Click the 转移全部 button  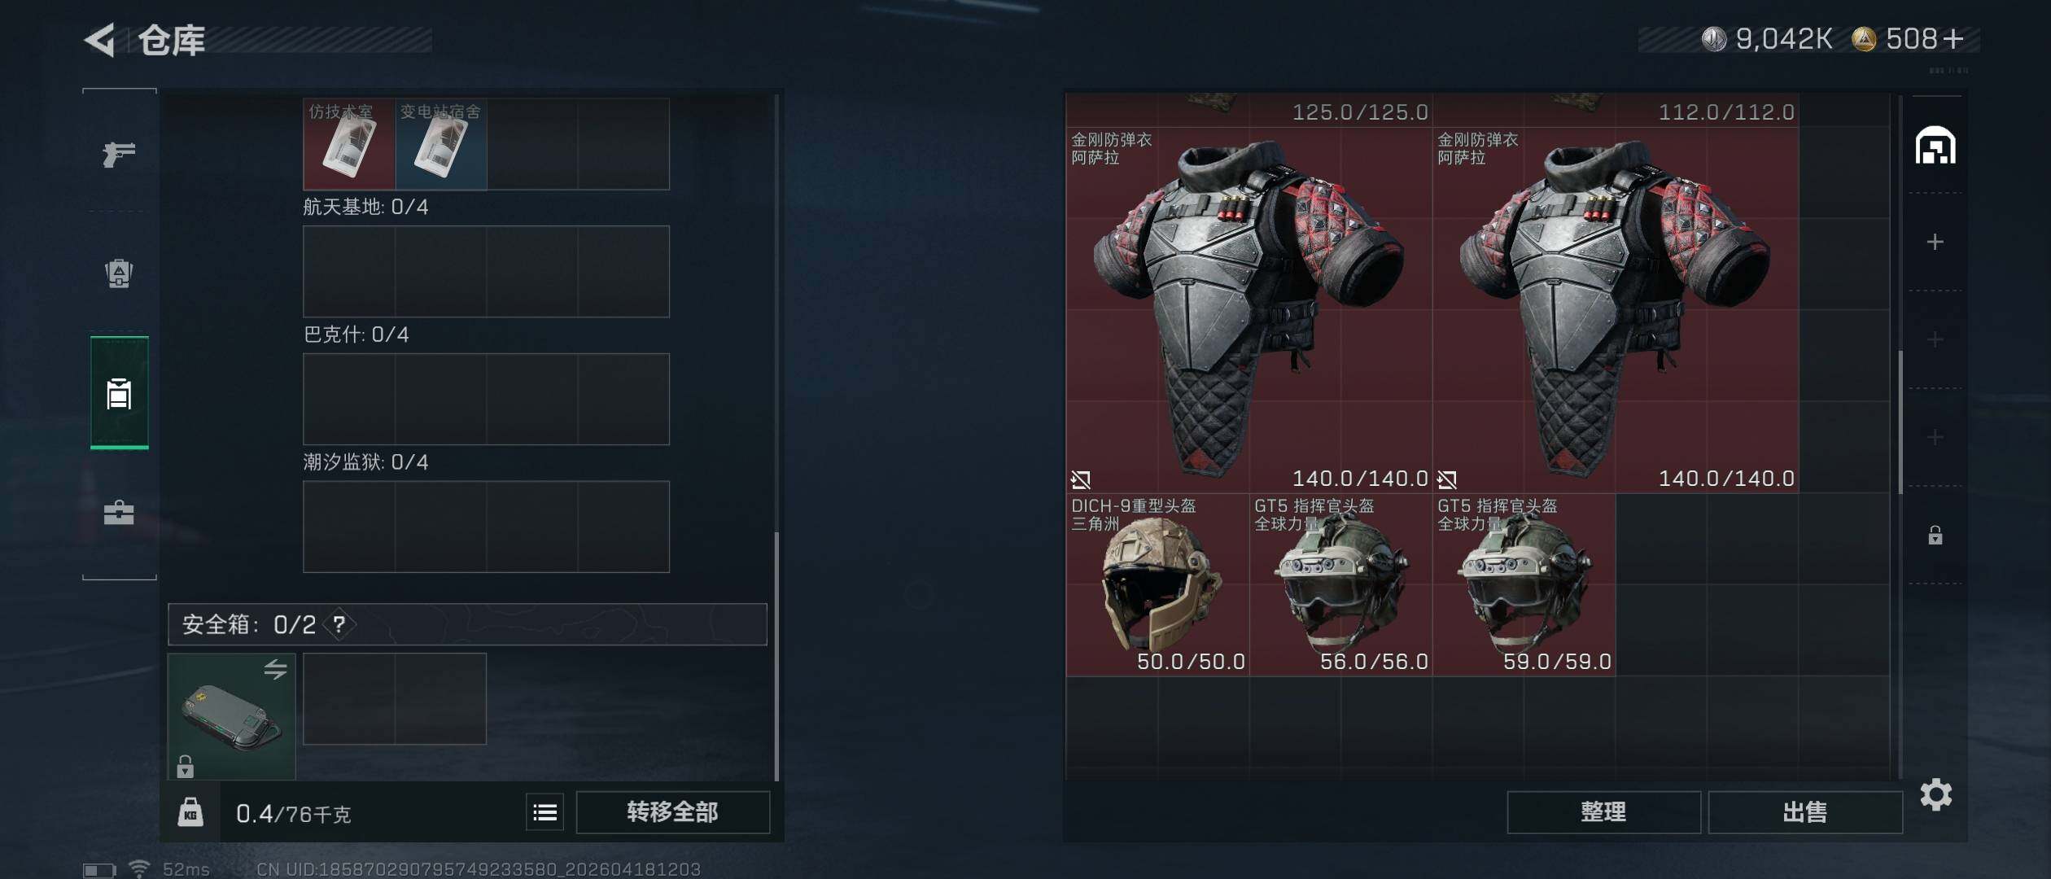coord(672,812)
